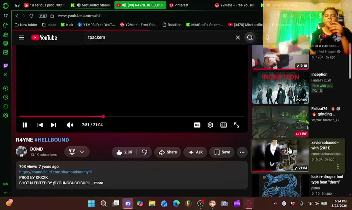Screen dimensions: 352x210
Task: Open the Fallout76 live stream thumbnail
Action: pyautogui.click(x=280, y=122)
